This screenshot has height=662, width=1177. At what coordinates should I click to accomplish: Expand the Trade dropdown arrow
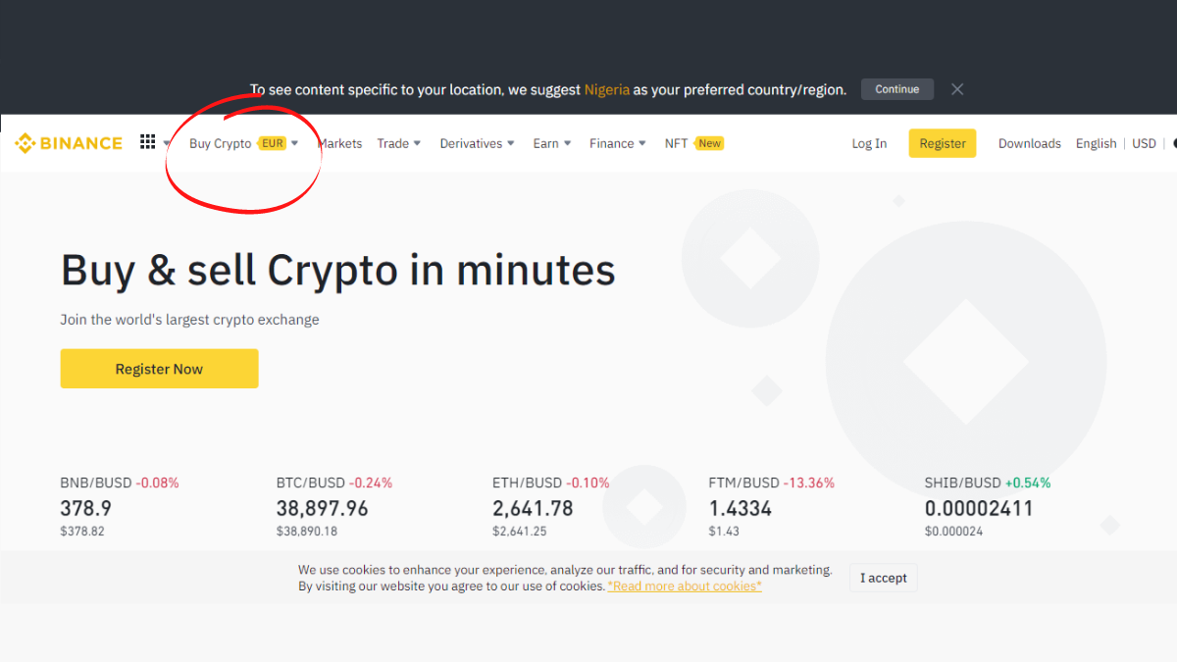point(417,143)
